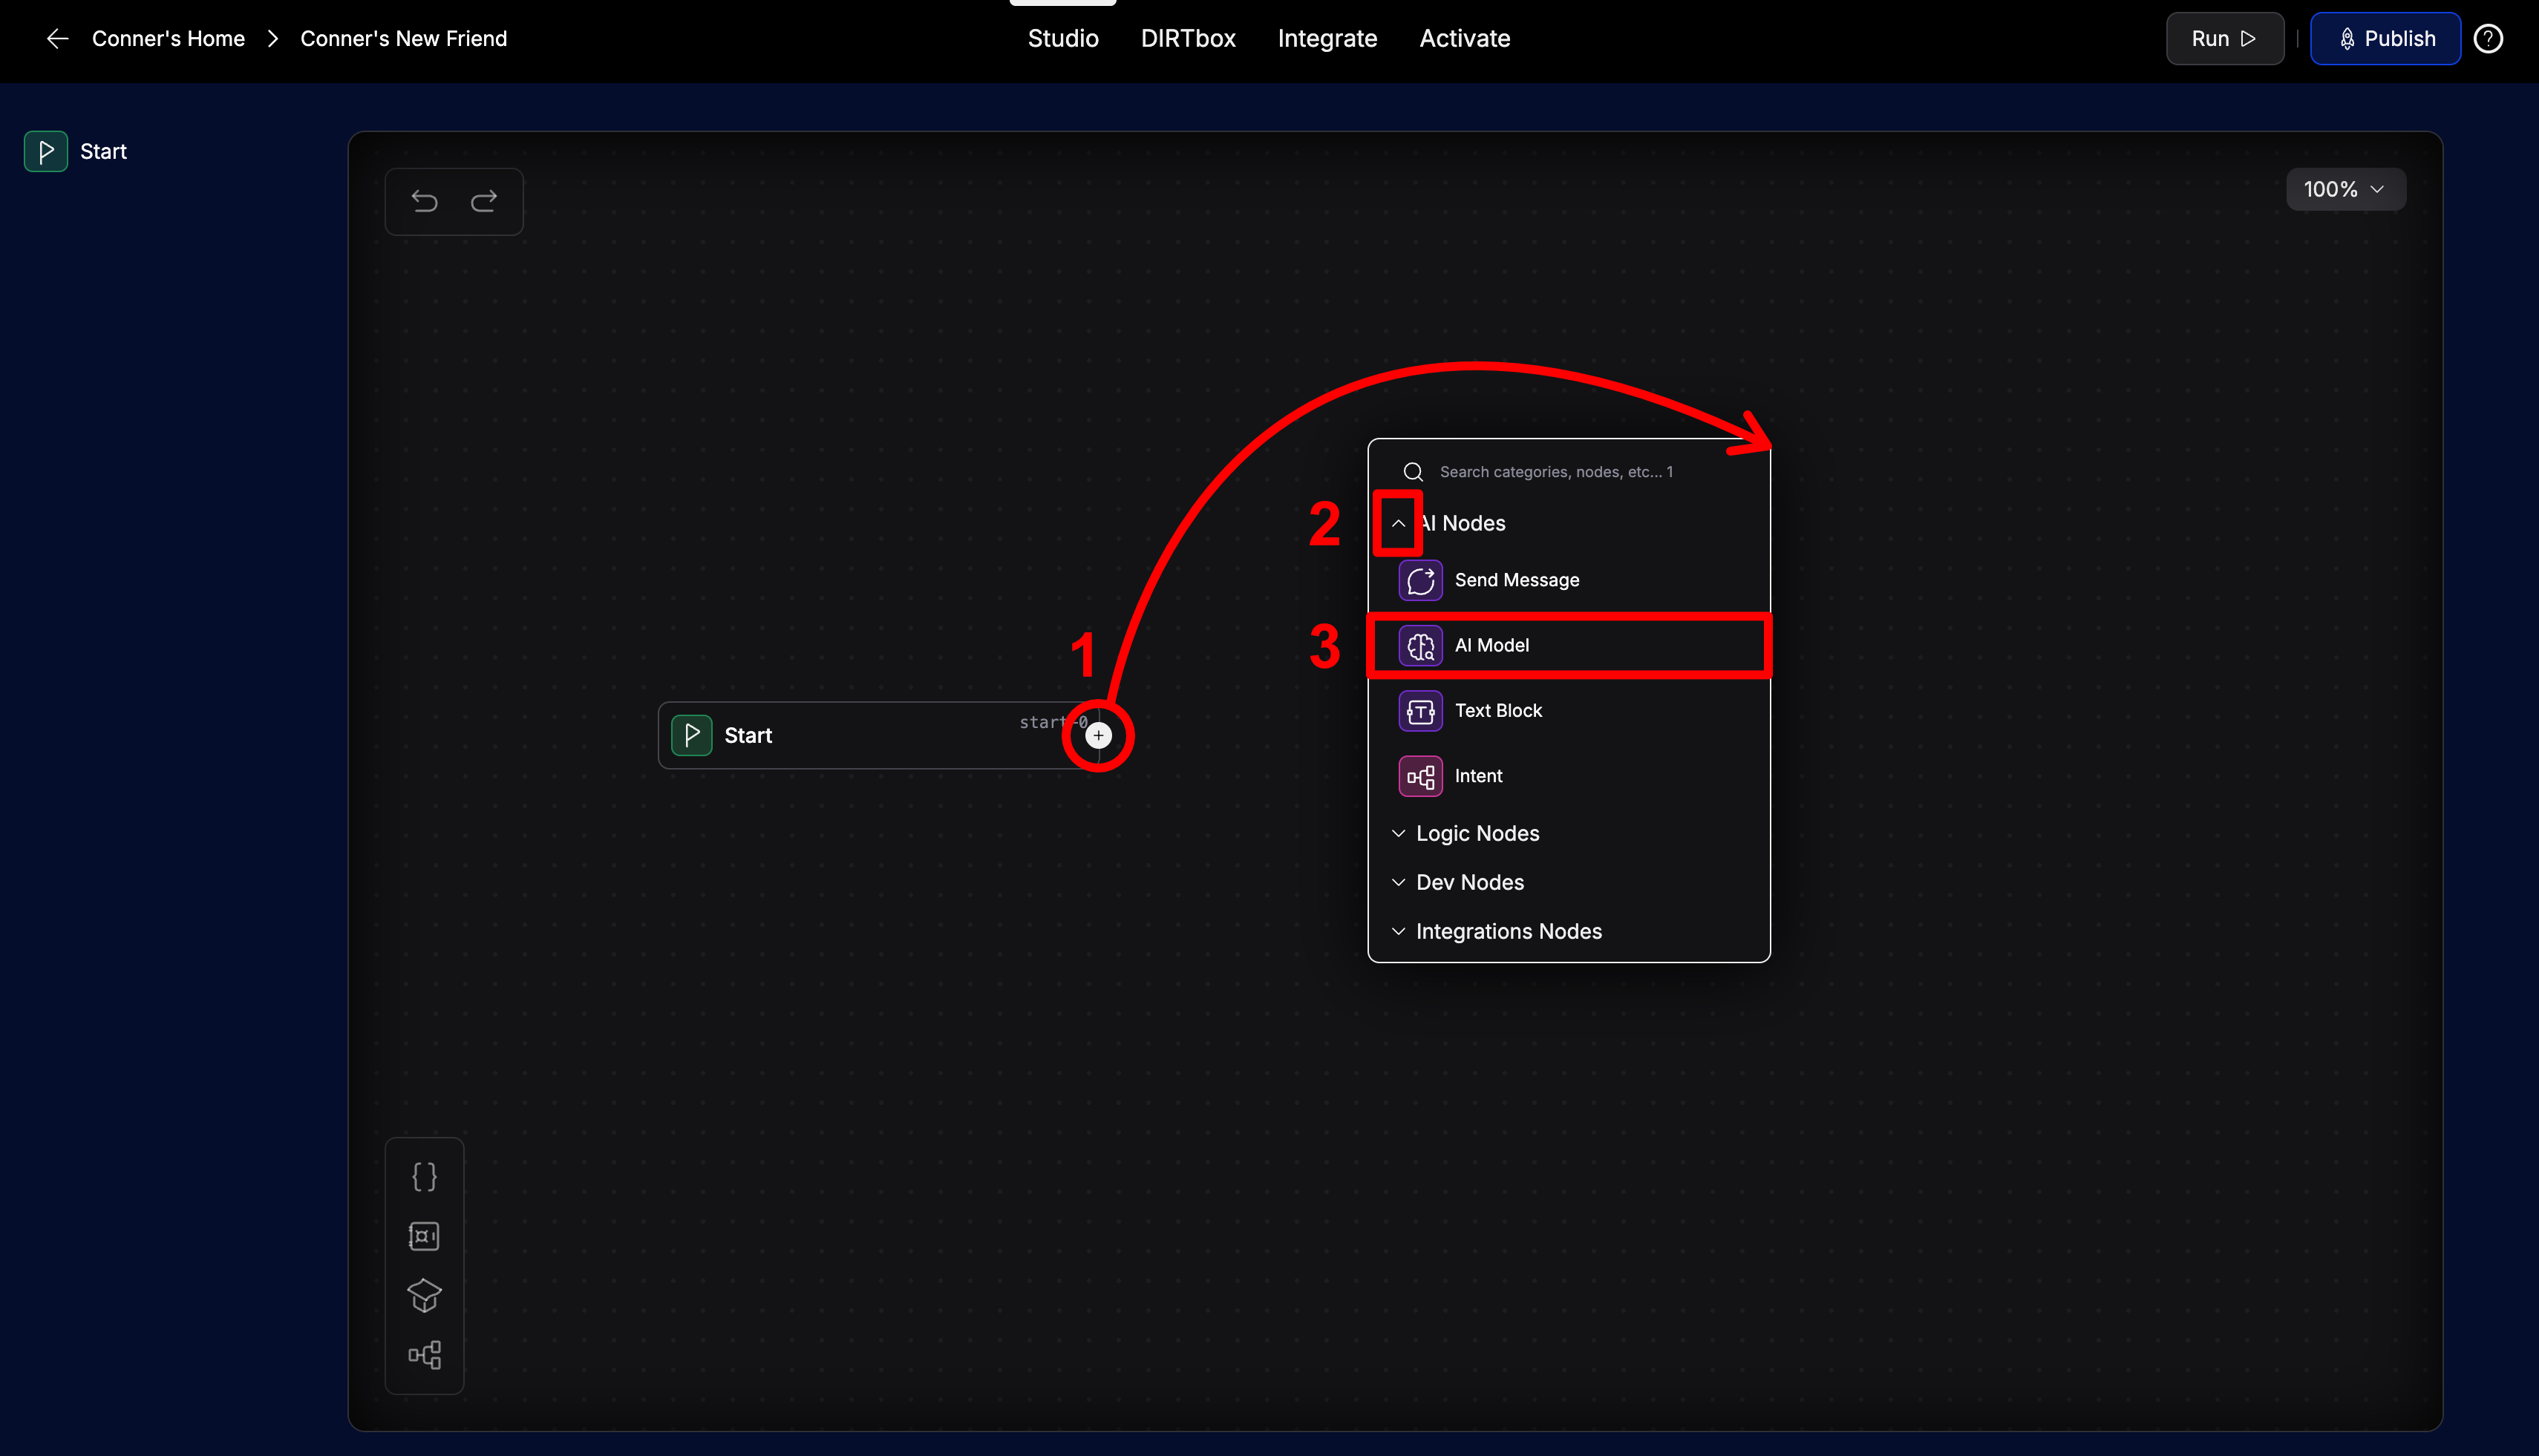Select the Text Block node
Image resolution: width=2539 pixels, height=1456 pixels.
click(x=1499, y=710)
